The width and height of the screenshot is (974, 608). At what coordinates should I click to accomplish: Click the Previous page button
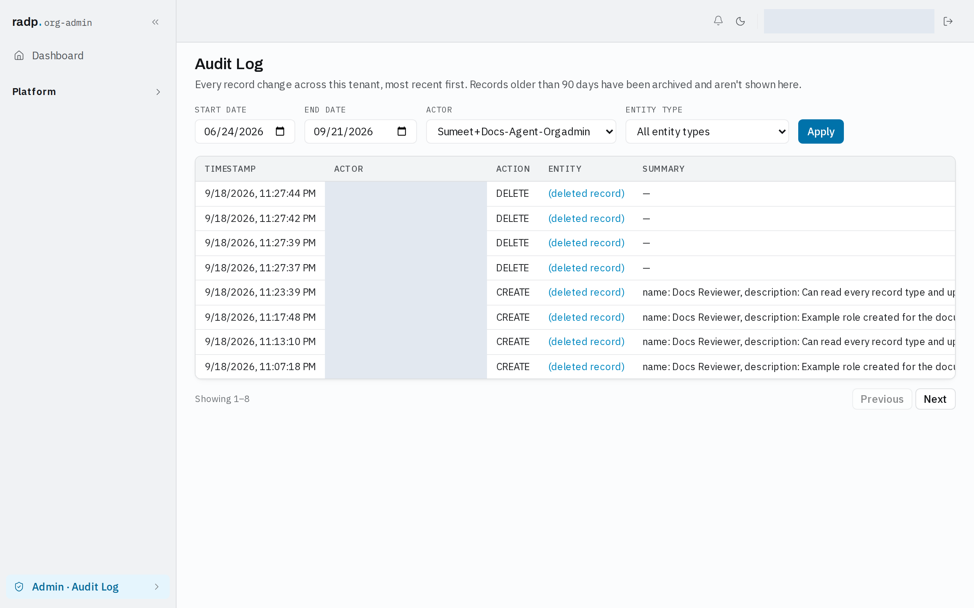tap(882, 399)
